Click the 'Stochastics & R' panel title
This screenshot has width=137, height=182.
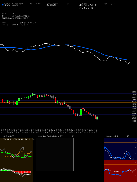112,136
